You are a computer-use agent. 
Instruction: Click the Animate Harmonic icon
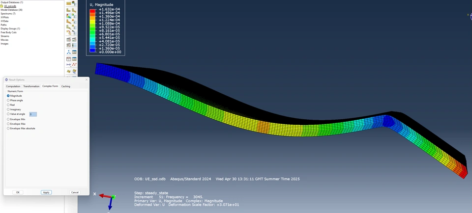(x=69, y=45)
